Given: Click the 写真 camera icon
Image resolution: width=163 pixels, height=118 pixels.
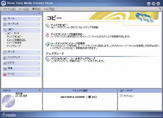Looking at the screenshot, I should pos(5,69).
